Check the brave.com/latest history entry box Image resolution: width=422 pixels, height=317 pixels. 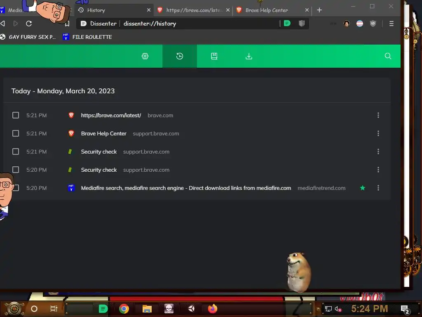[x=16, y=116]
